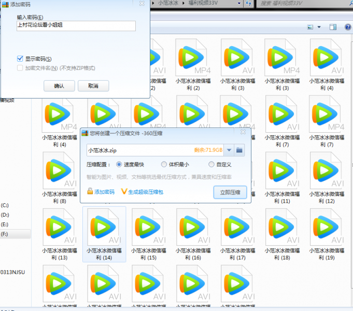
Task: Click the 添加密码 link
Action: 105,192
